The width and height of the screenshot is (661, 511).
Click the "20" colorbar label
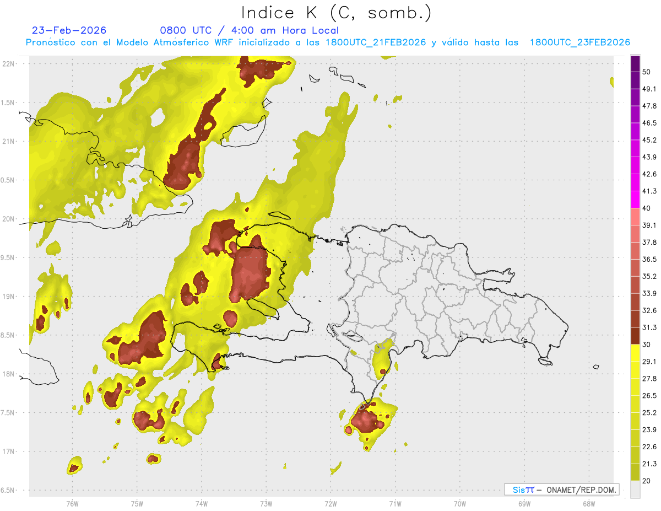click(647, 481)
